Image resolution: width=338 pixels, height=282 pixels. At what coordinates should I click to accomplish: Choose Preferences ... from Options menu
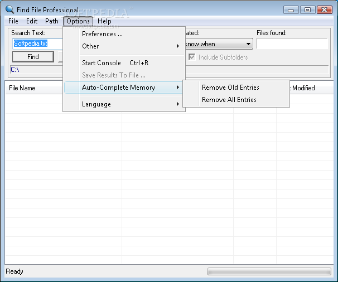point(124,34)
